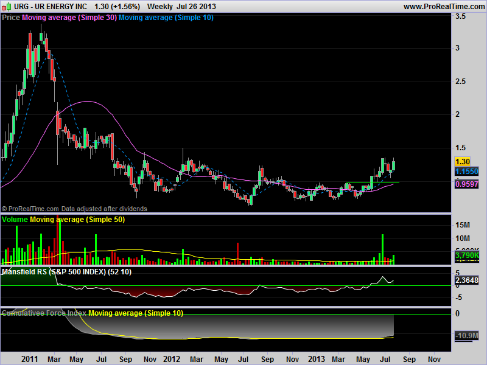487x365 pixels.
Task: Select the Volume Moving average (Simple 50) legend
Action: 77,219
